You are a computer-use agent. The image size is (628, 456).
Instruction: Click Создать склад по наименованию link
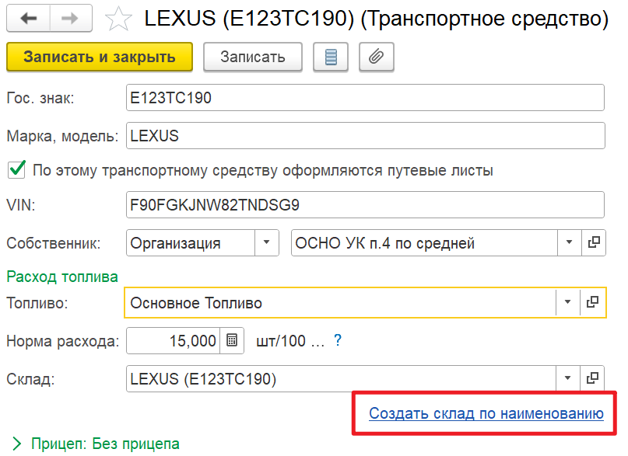tap(486, 413)
